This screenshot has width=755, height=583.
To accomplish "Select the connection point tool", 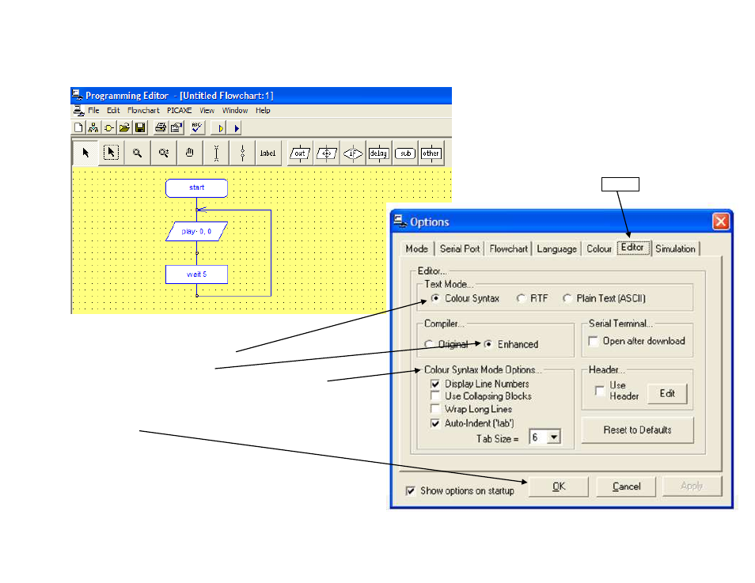I will click(x=242, y=153).
